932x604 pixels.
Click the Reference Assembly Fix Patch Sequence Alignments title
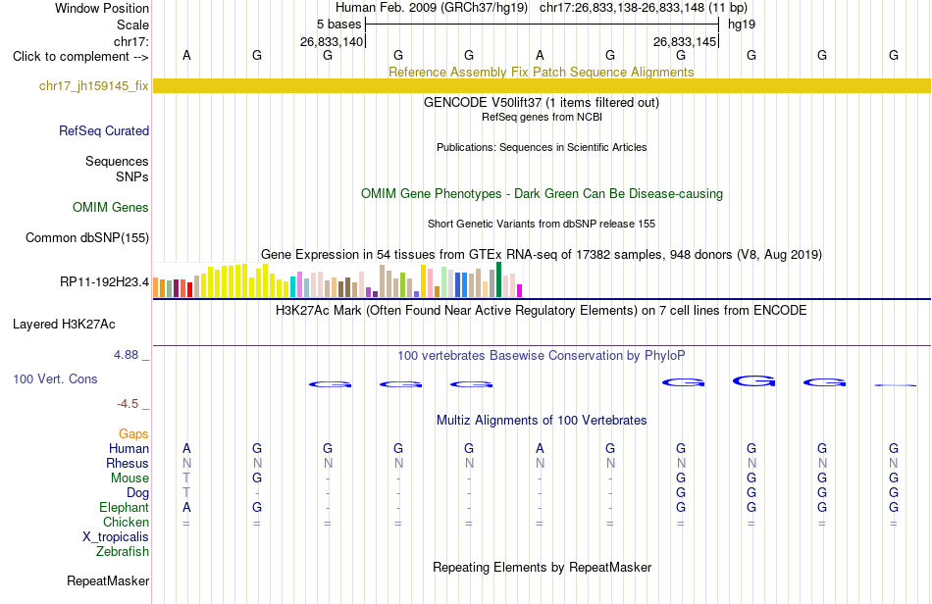click(541, 72)
